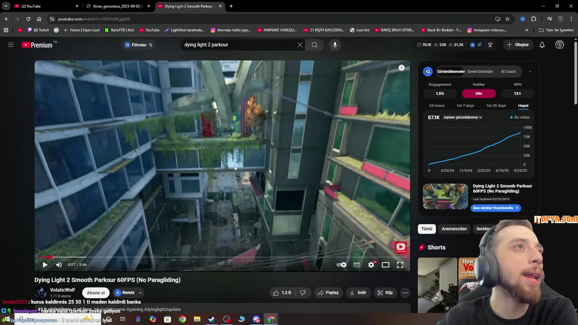Collapse the vidIQ stats panel
The image size is (578, 325).
coord(530,71)
